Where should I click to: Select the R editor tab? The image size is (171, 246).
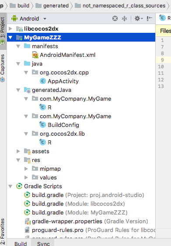point(165,18)
